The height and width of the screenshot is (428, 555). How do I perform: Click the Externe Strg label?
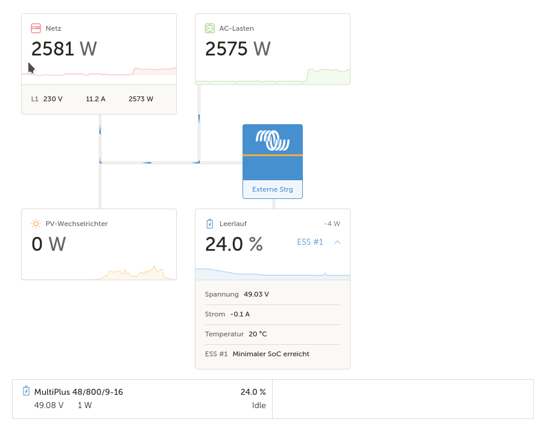273,189
